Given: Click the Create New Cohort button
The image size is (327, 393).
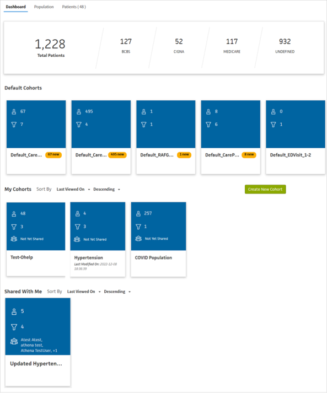Looking at the screenshot, I should 265,189.
